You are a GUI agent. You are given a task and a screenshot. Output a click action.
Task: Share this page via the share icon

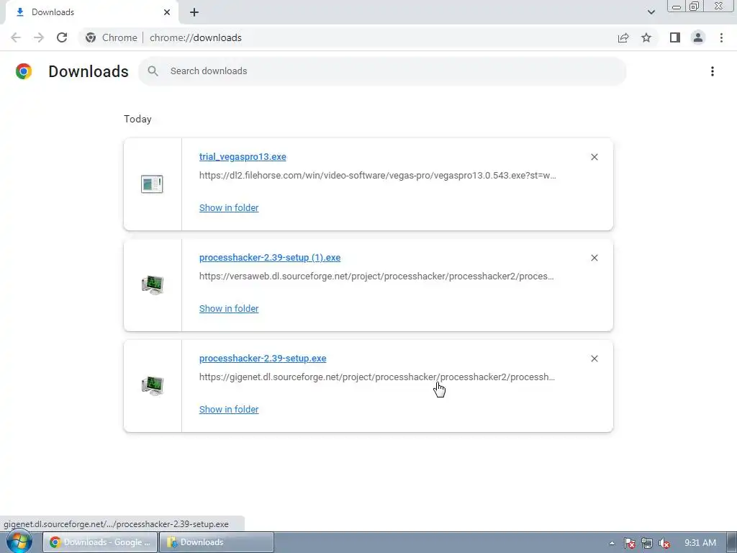coord(623,37)
